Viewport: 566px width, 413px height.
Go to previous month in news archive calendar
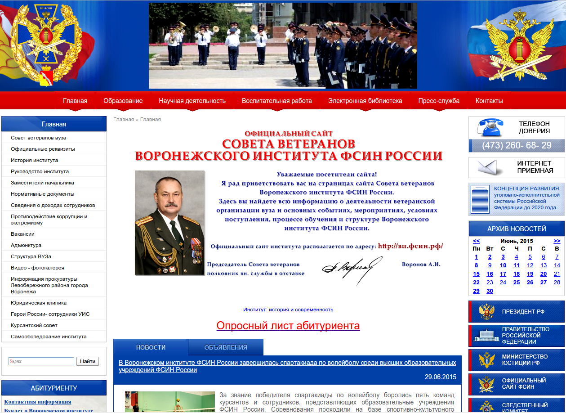point(477,241)
